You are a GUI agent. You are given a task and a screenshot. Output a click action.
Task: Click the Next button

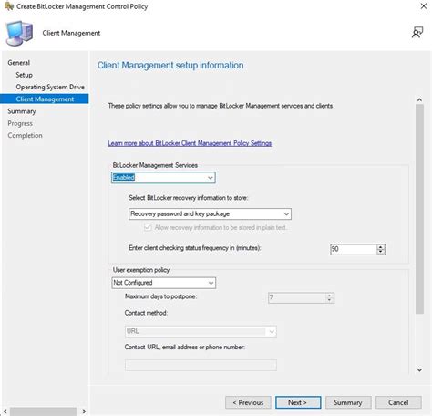pos(298,402)
